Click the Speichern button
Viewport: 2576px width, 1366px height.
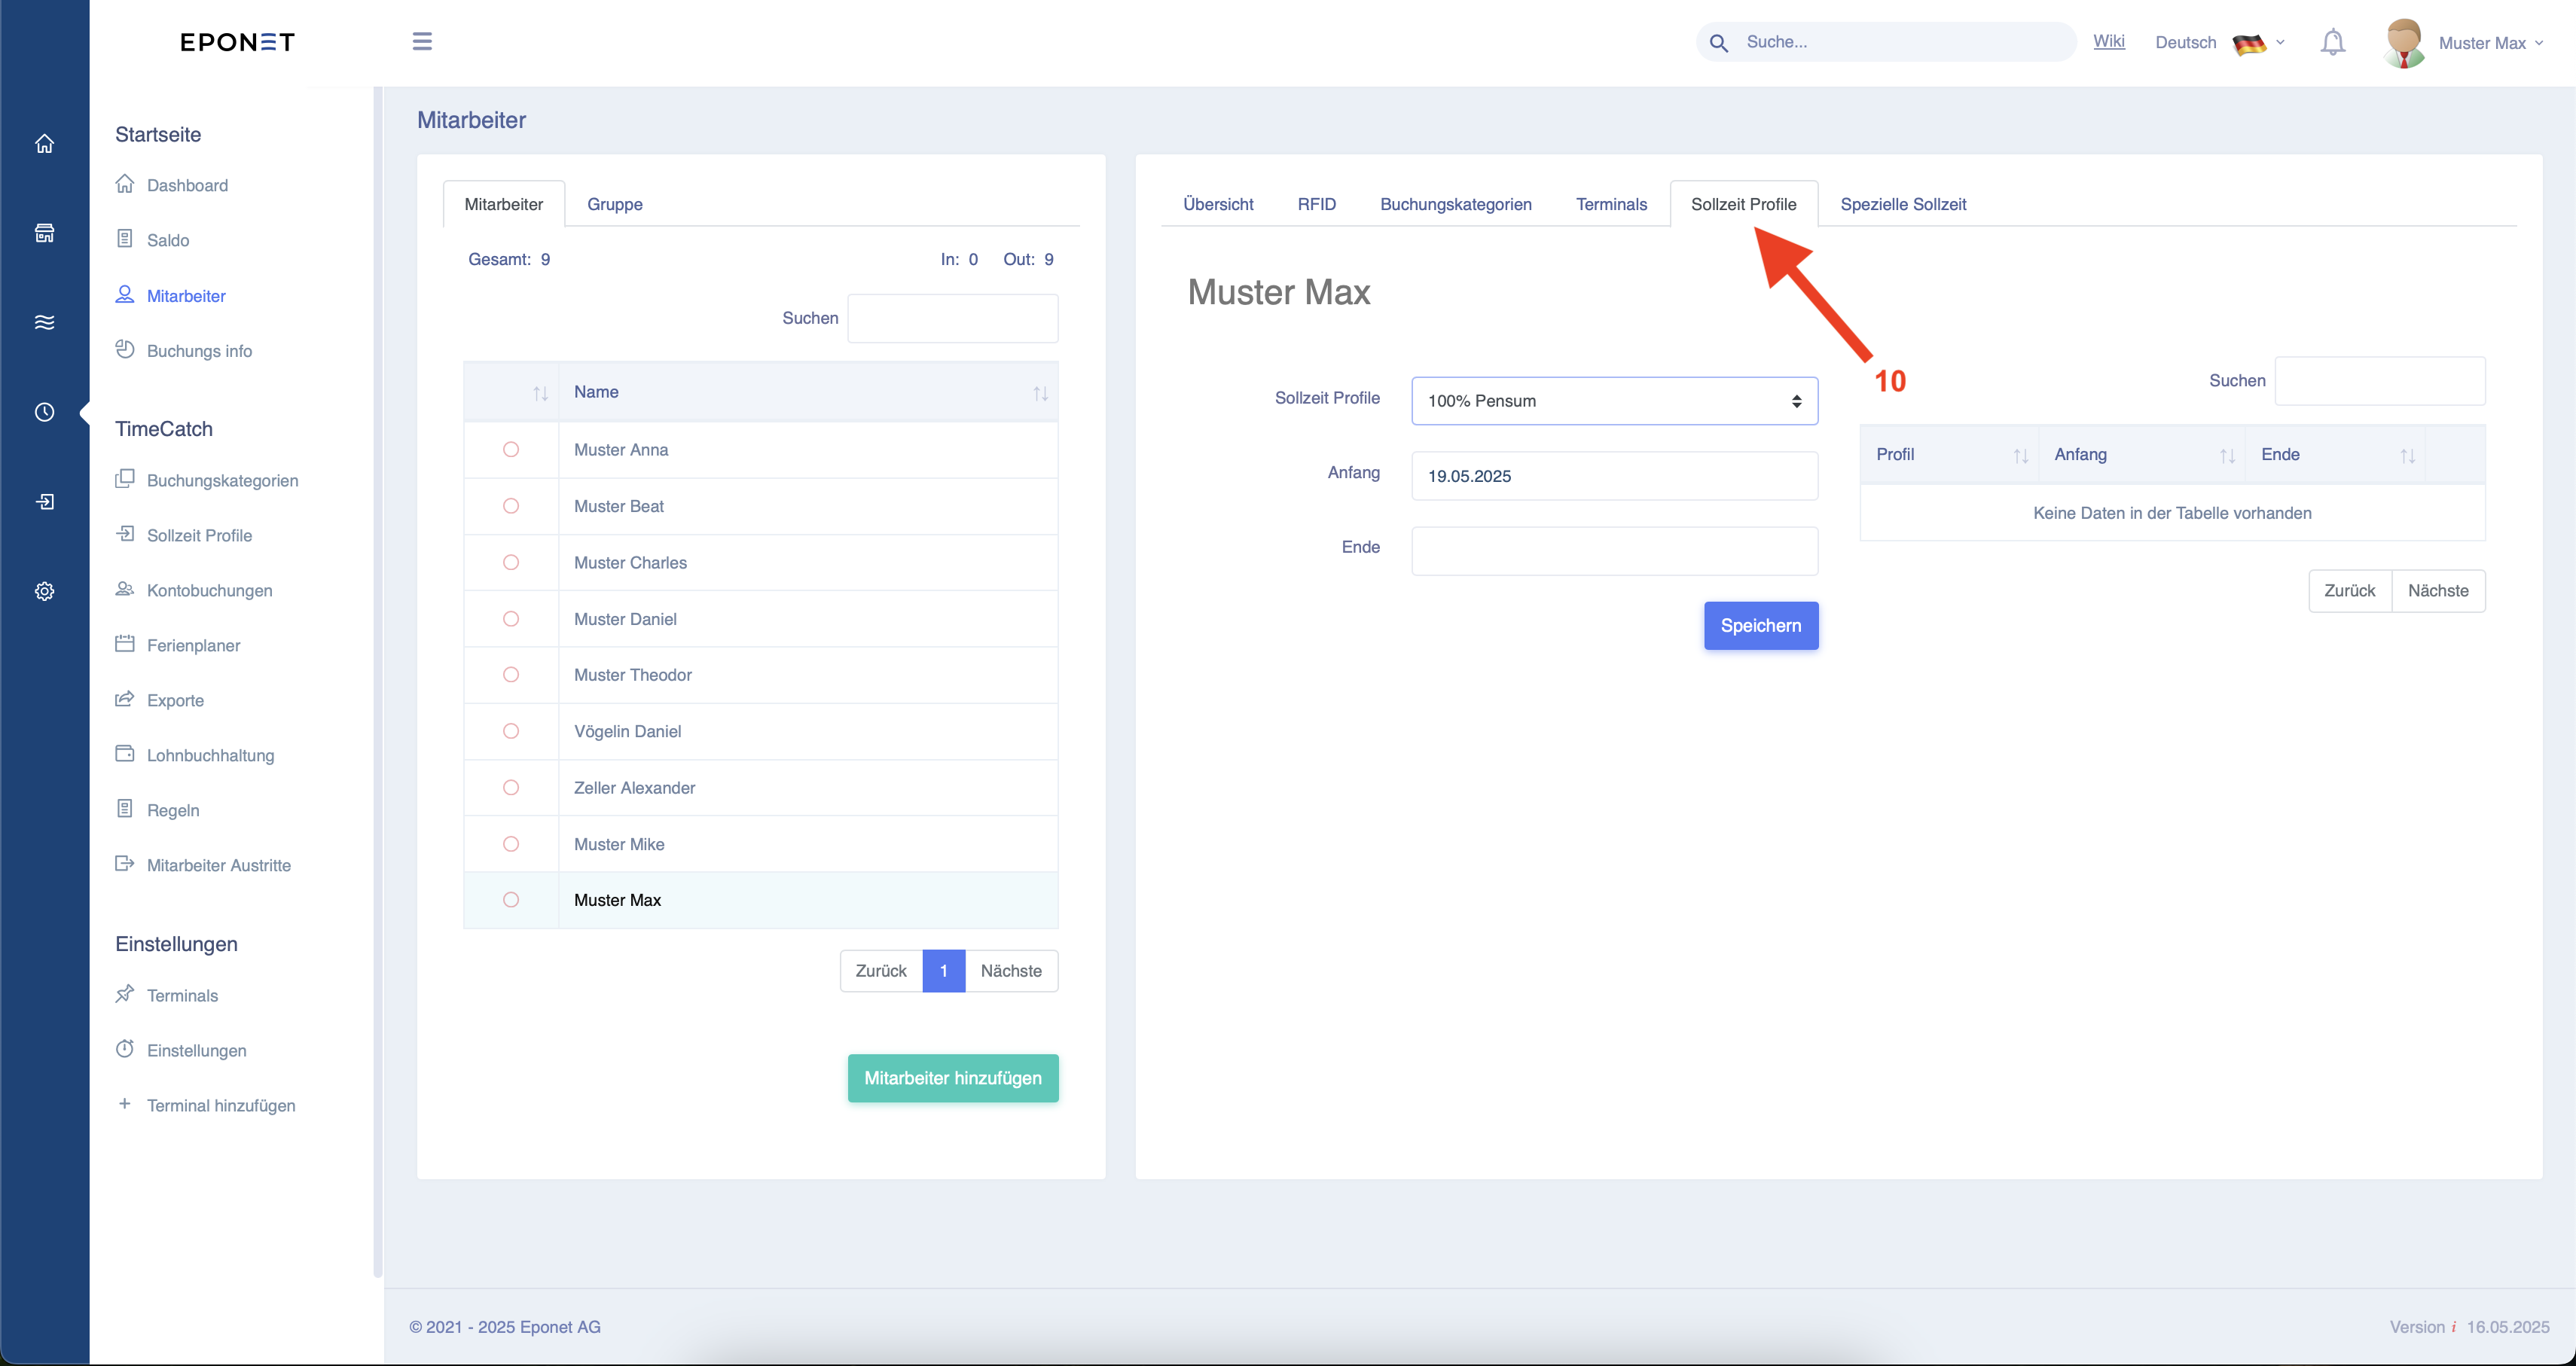pyautogui.click(x=1760, y=626)
